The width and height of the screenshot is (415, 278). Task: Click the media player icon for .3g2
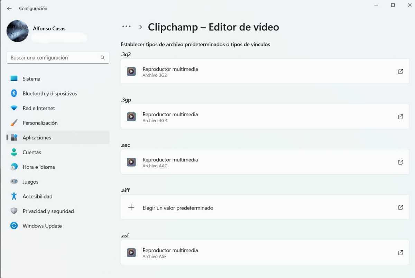(x=131, y=72)
